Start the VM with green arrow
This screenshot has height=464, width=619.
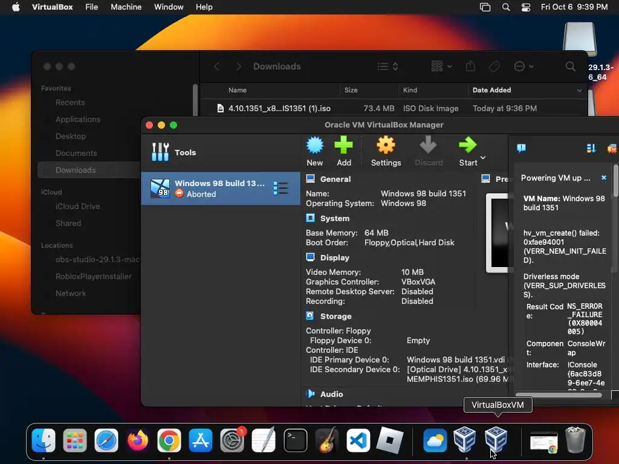468,145
